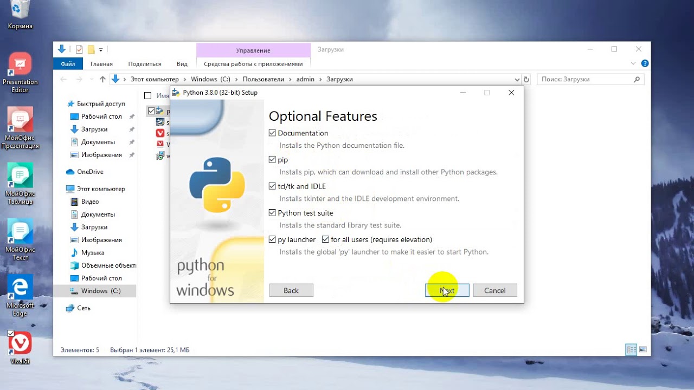694x390 pixels.
Task: Click Python setup title bar icon
Action: pyautogui.click(x=176, y=93)
